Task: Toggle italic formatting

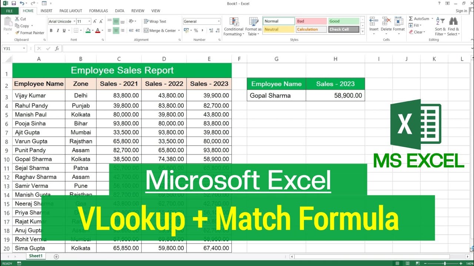Action: click(x=57, y=31)
